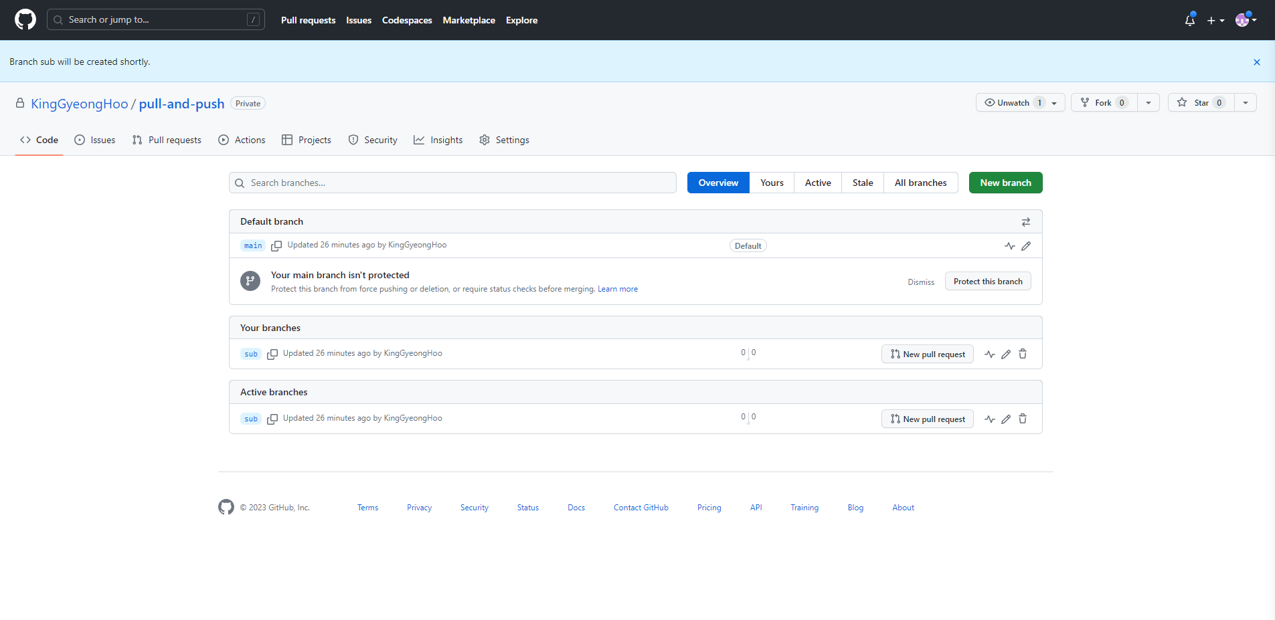Show Active branches filter
Viewport: 1275px width, 620px height.
818,183
